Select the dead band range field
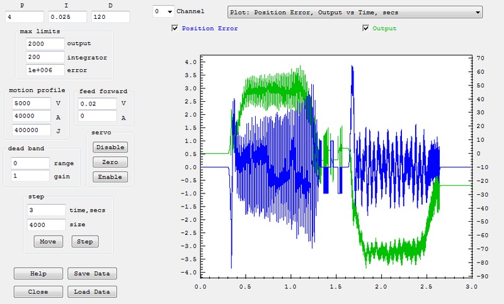Image resolution: width=504 pixels, height=304 pixels. coord(30,163)
